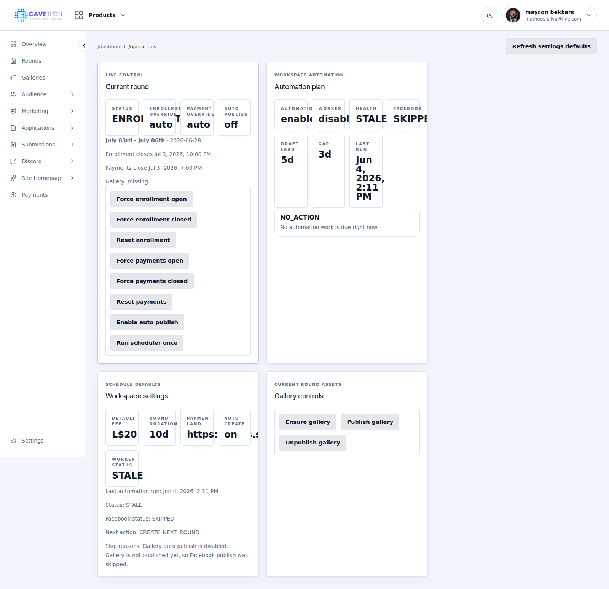Click the Payments dollar icon
This screenshot has height=589, width=609.
[x=13, y=195]
